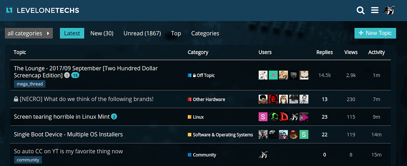Open the Community category
The height and width of the screenshot is (166, 407).
pos(202,155)
